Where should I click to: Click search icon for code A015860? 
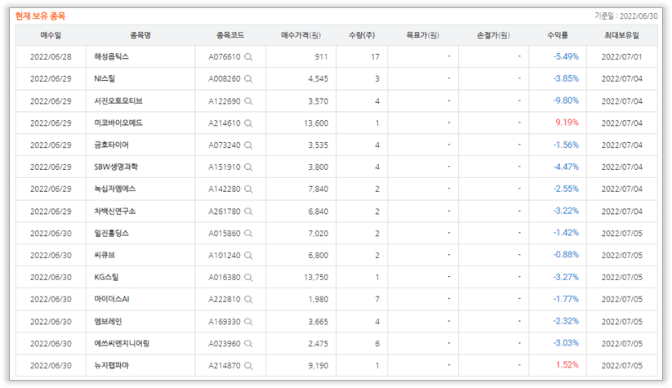248,234
